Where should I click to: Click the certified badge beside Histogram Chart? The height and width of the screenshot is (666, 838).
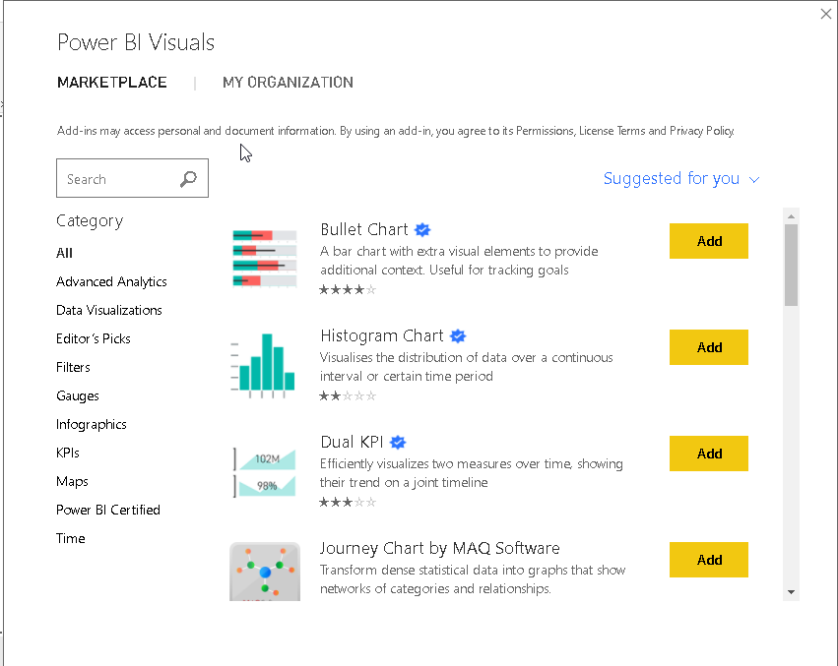pos(458,336)
